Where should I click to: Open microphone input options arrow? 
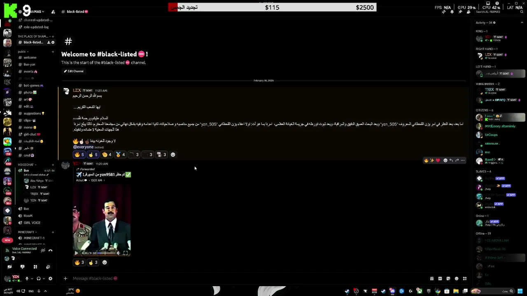tap(32, 279)
